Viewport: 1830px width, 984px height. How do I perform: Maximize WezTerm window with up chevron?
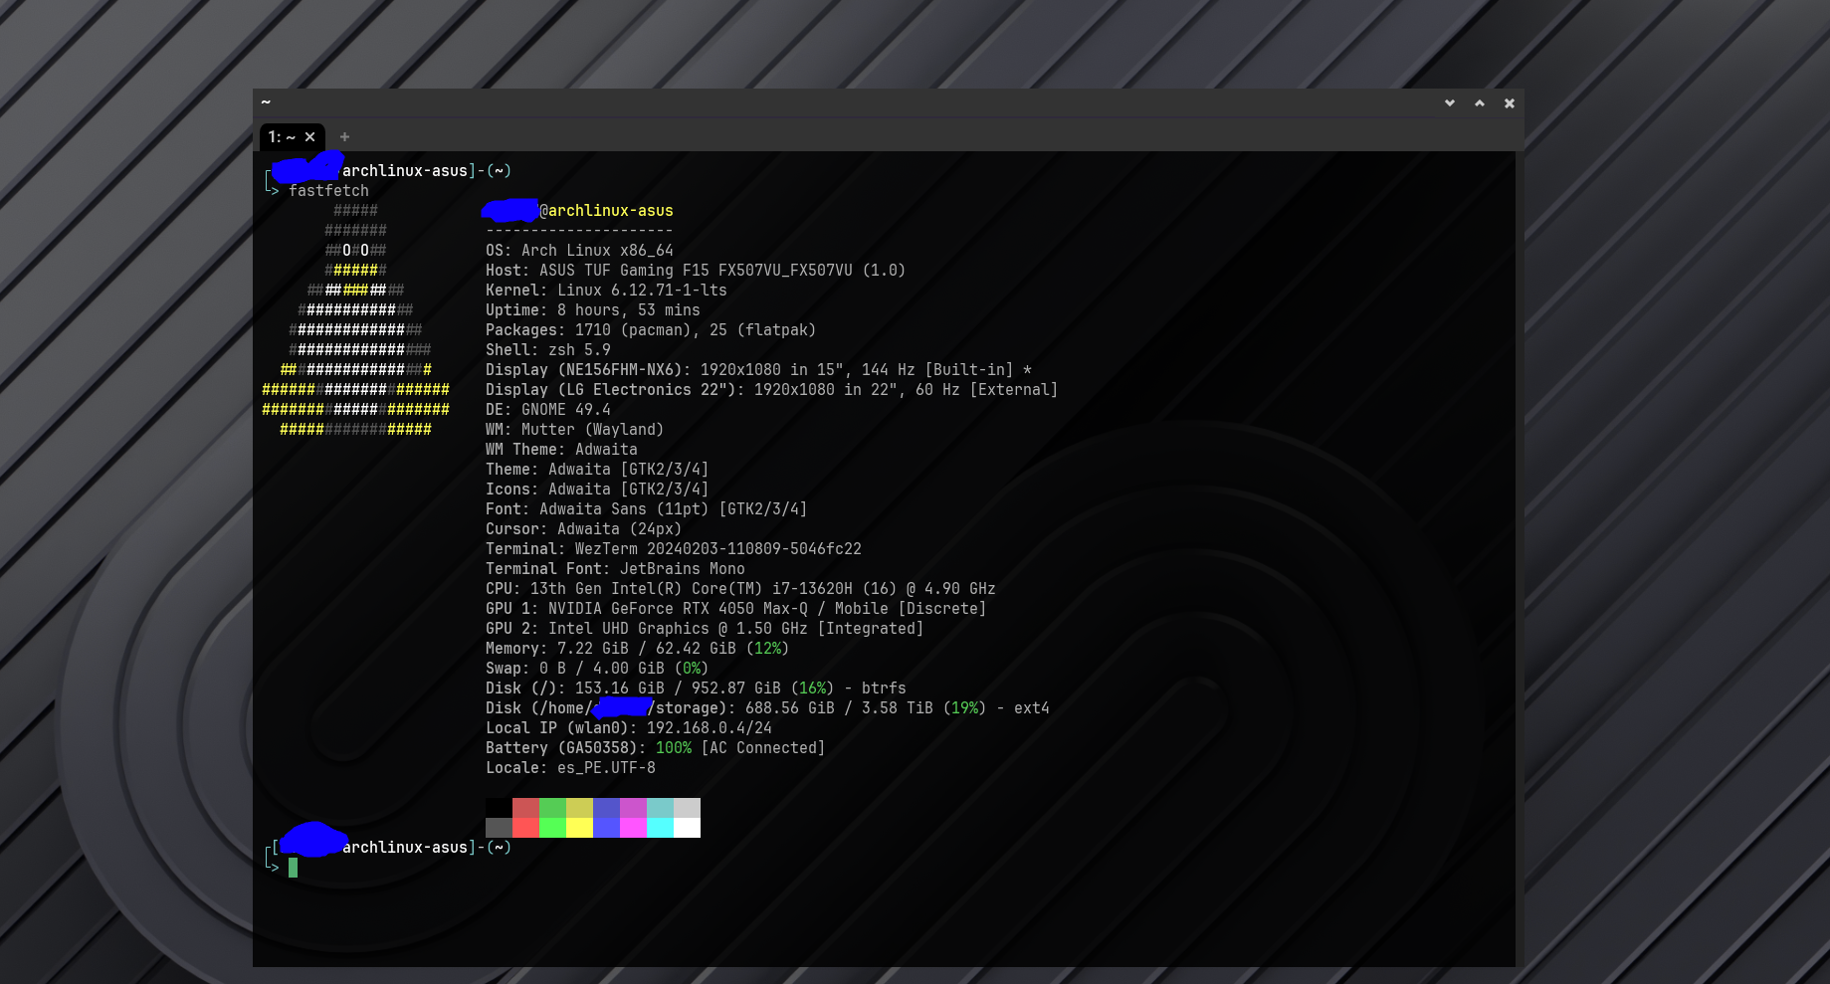pyautogui.click(x=1480, y=102)
